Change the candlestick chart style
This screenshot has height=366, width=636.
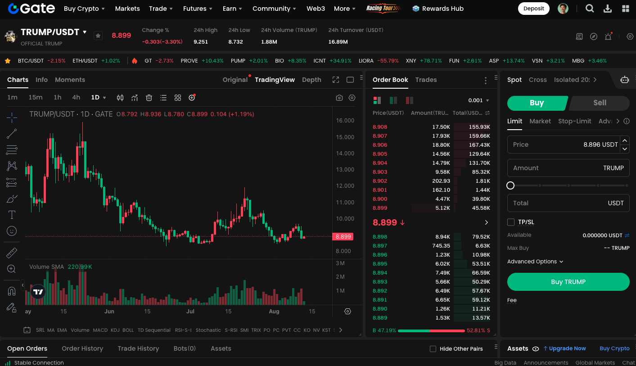(x=120, y=98)
